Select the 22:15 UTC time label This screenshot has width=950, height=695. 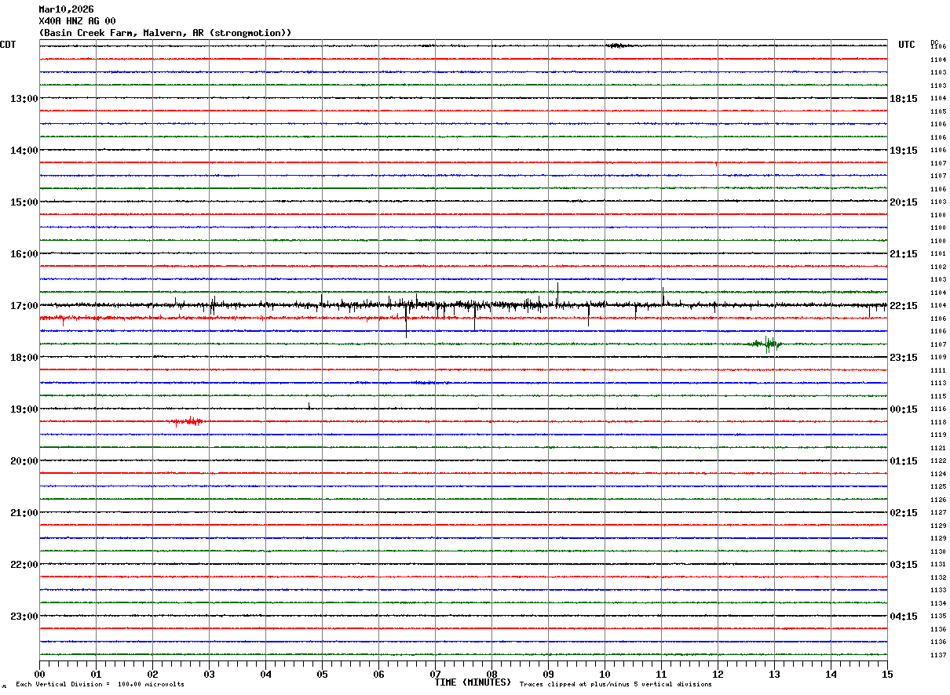(903, 306)
